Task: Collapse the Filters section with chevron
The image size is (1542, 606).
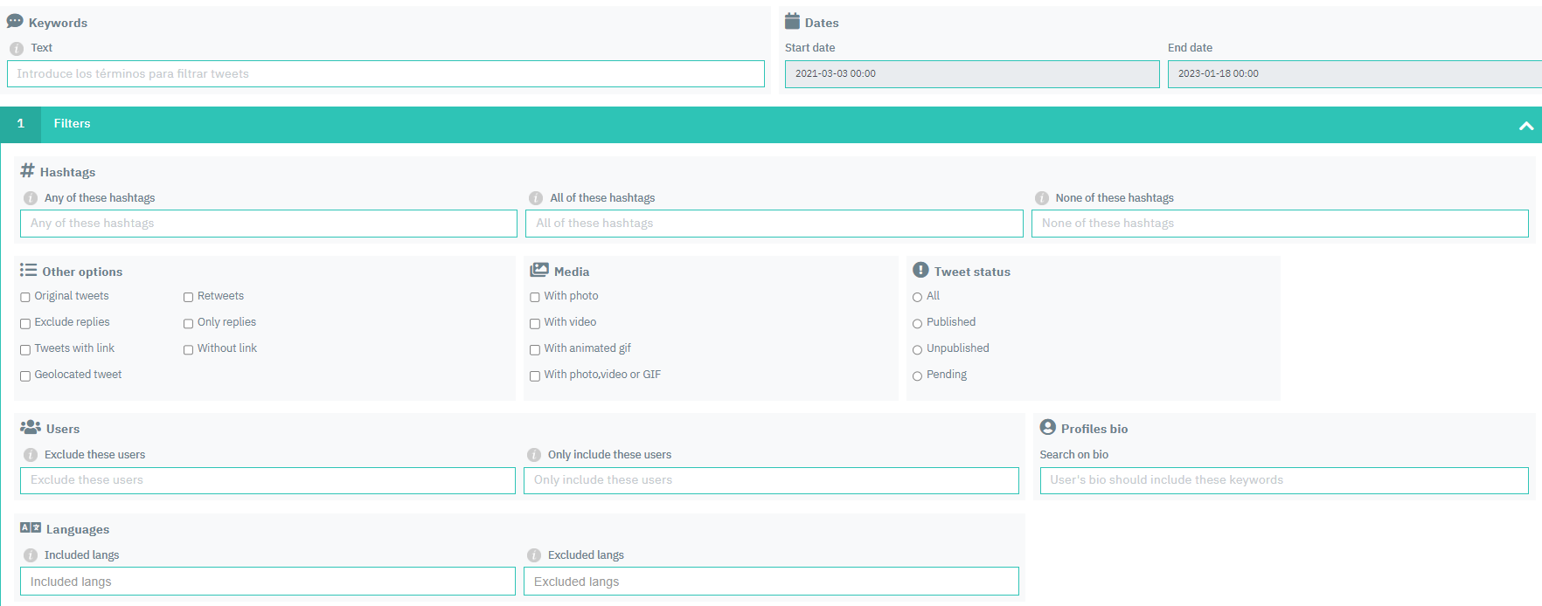Action: pyautogui.click(x=1526, y=126)
